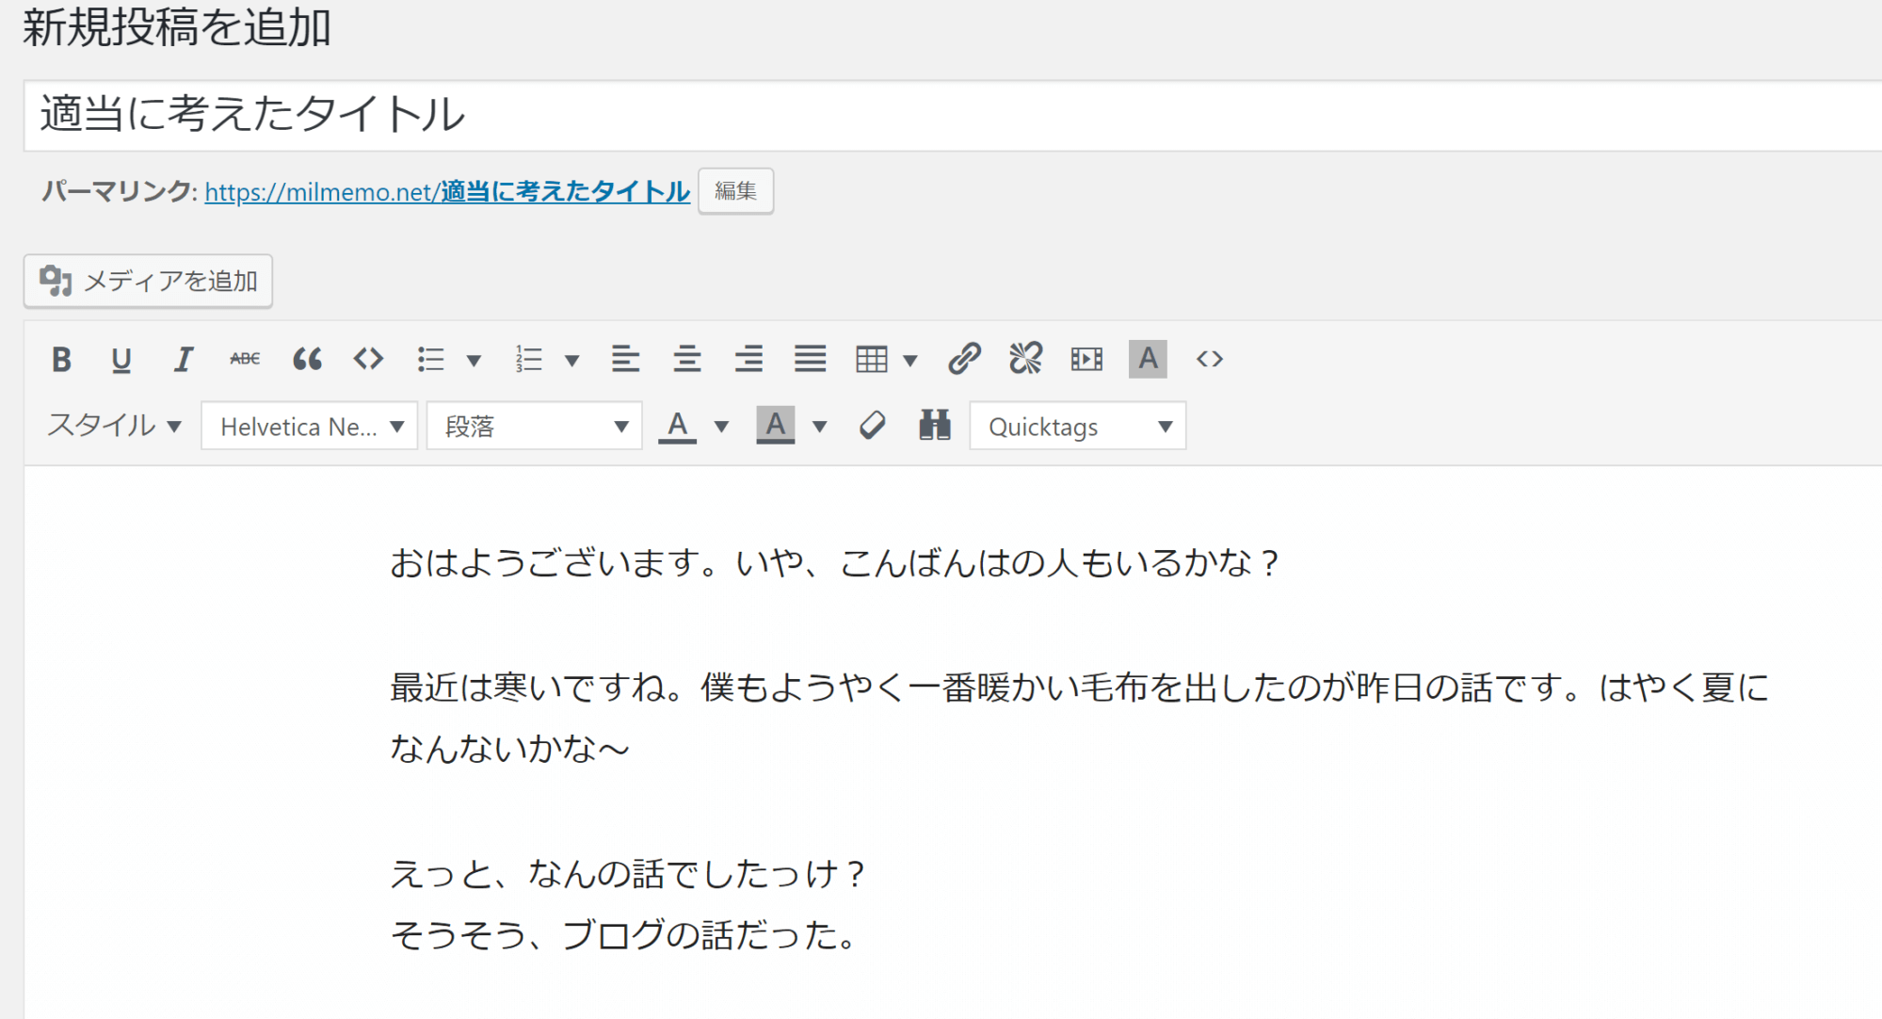
Task: Click the highlight color swatch
Action: [776, 427]
